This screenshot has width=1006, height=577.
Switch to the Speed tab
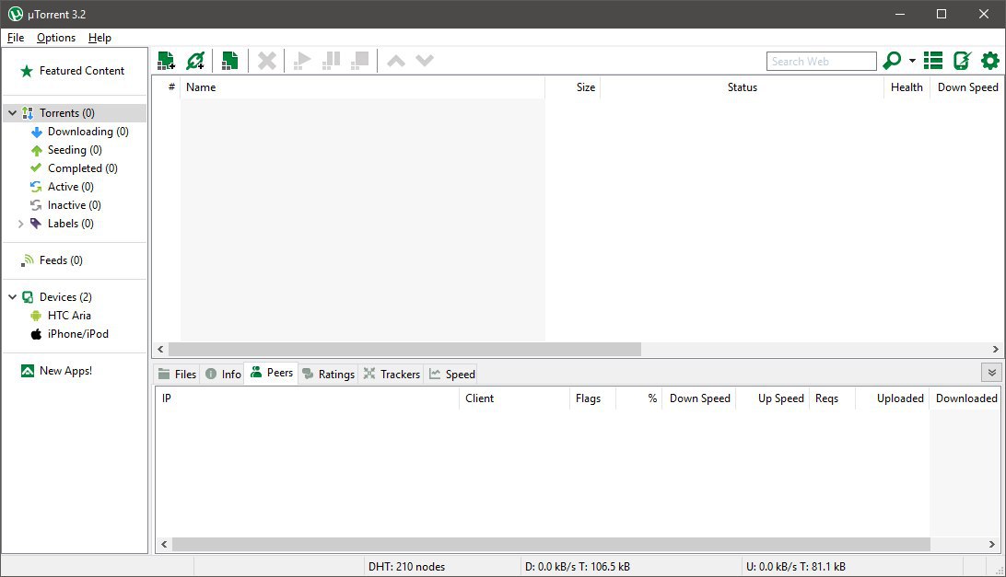(x=452, y=374)
